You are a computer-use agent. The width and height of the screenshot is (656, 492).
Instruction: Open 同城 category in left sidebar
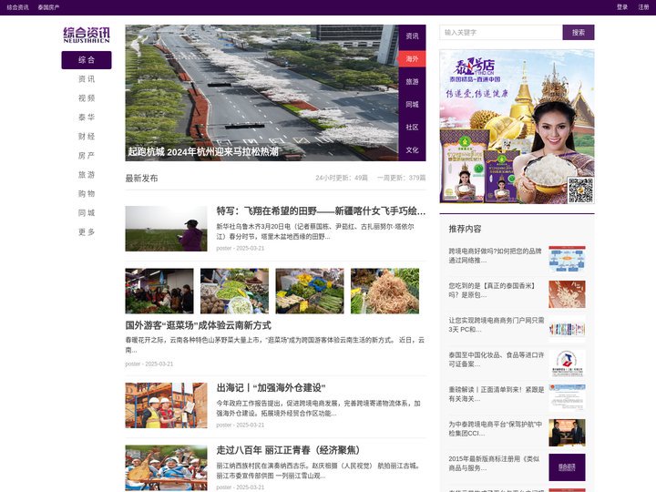tap(87, 213)
